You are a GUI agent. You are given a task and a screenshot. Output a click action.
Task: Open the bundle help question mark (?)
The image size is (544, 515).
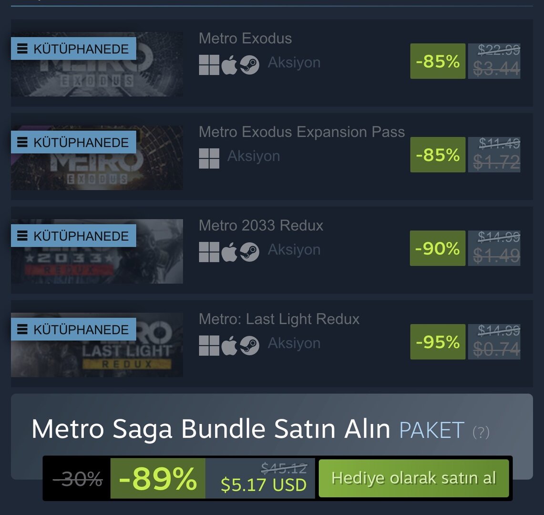[x=481, y=433]
